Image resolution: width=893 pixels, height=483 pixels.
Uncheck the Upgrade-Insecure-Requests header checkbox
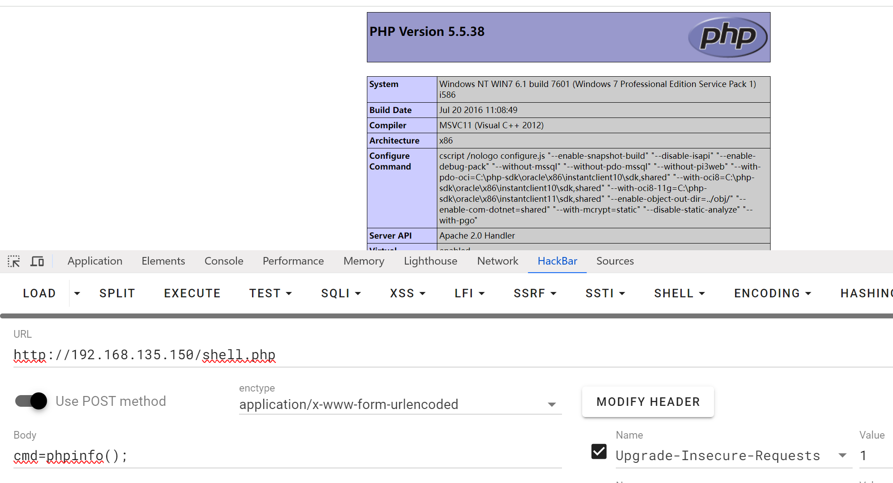[x=599, y=452]
